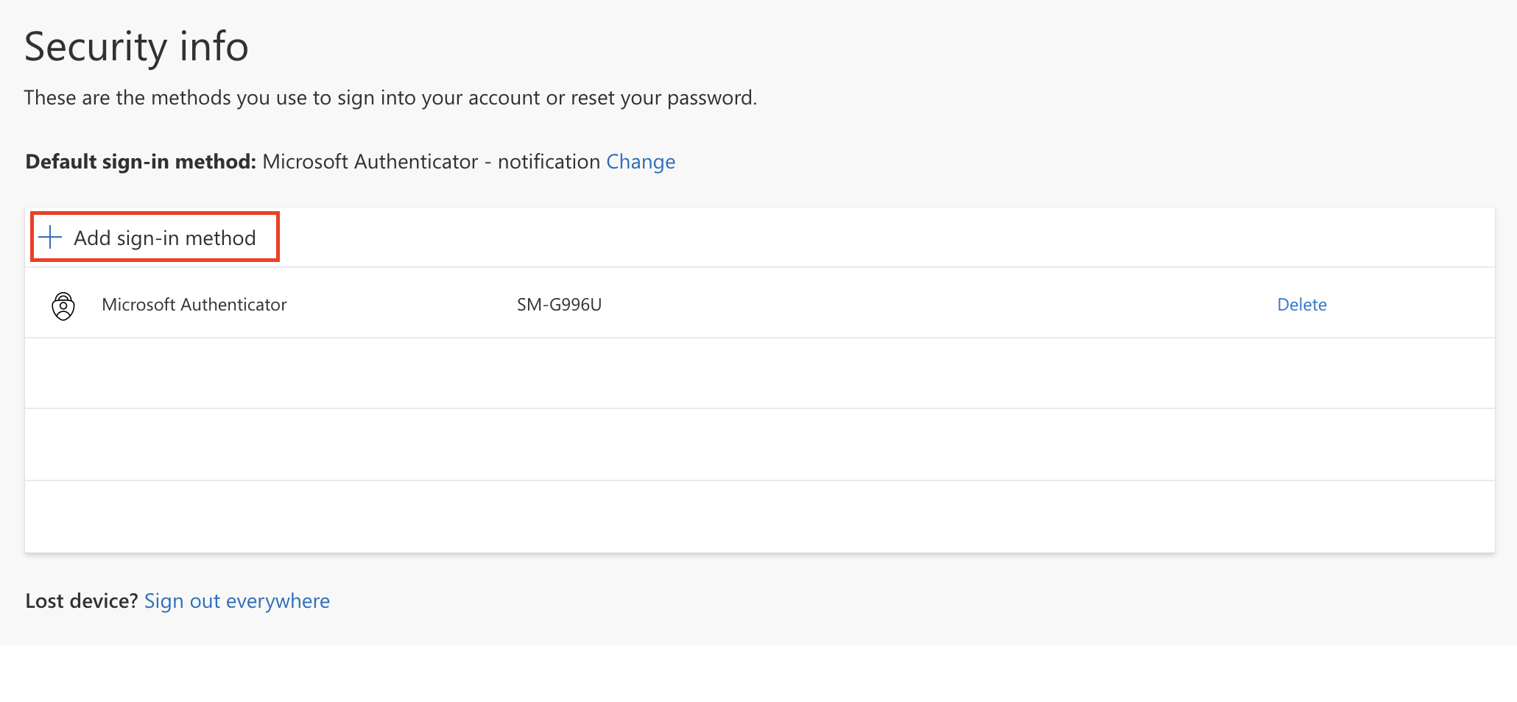Select the last empty row in methods list
The height and width of the screenshot is (702, 1517).
(x=758, y=517)
